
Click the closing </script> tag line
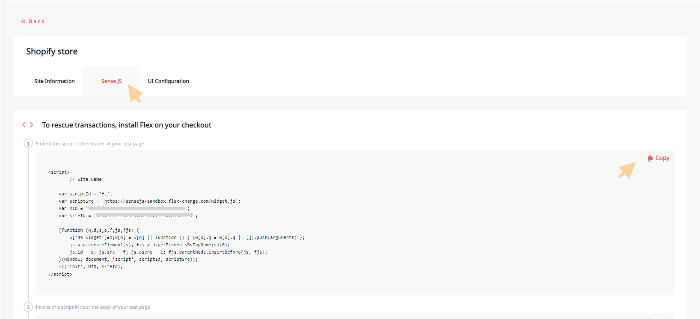(60, 274)
